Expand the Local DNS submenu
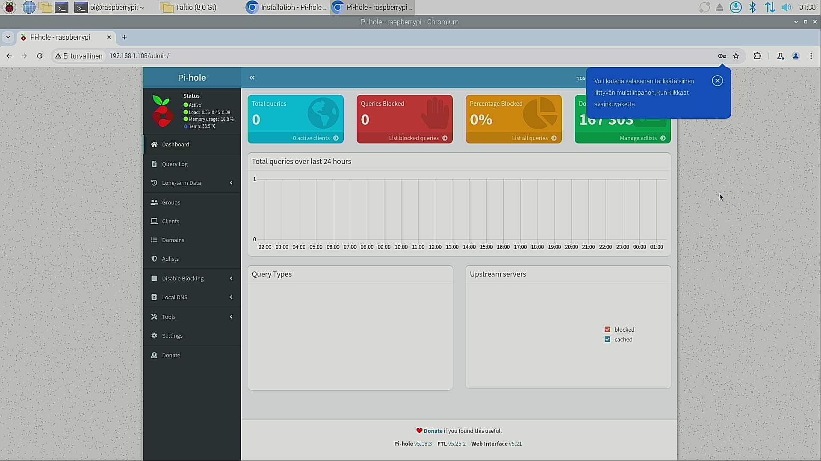821x461 pixels. (192, 297)
